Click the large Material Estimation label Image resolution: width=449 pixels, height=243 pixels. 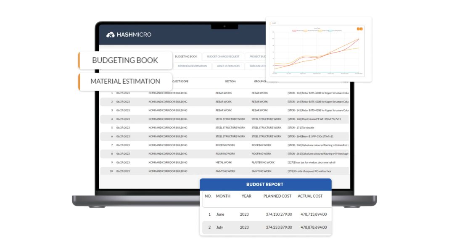(125, 82)
